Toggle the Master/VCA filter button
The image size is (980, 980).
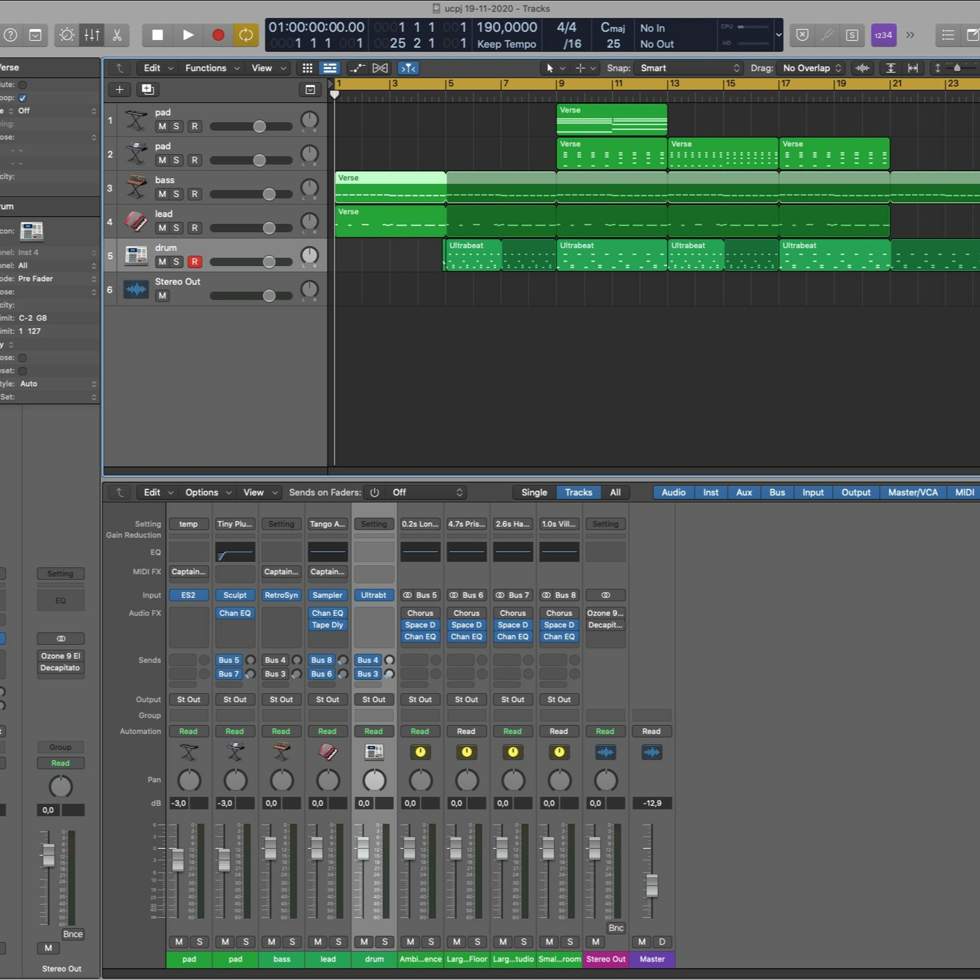pos(912,493)
